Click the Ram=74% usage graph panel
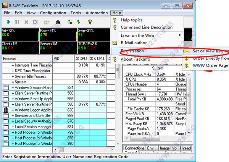Image resolution: width=229 pixels, height=162 pixels. pyautogui.click(x=57, y=34)
